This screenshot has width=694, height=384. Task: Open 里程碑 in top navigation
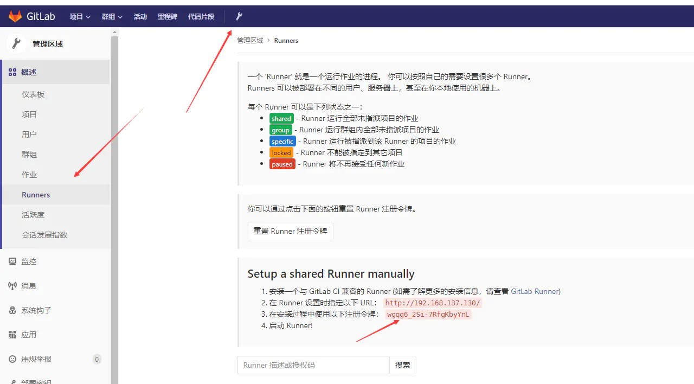168,16
